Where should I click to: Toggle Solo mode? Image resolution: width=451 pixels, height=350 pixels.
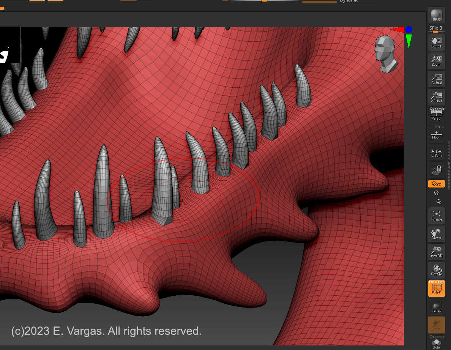436,343
